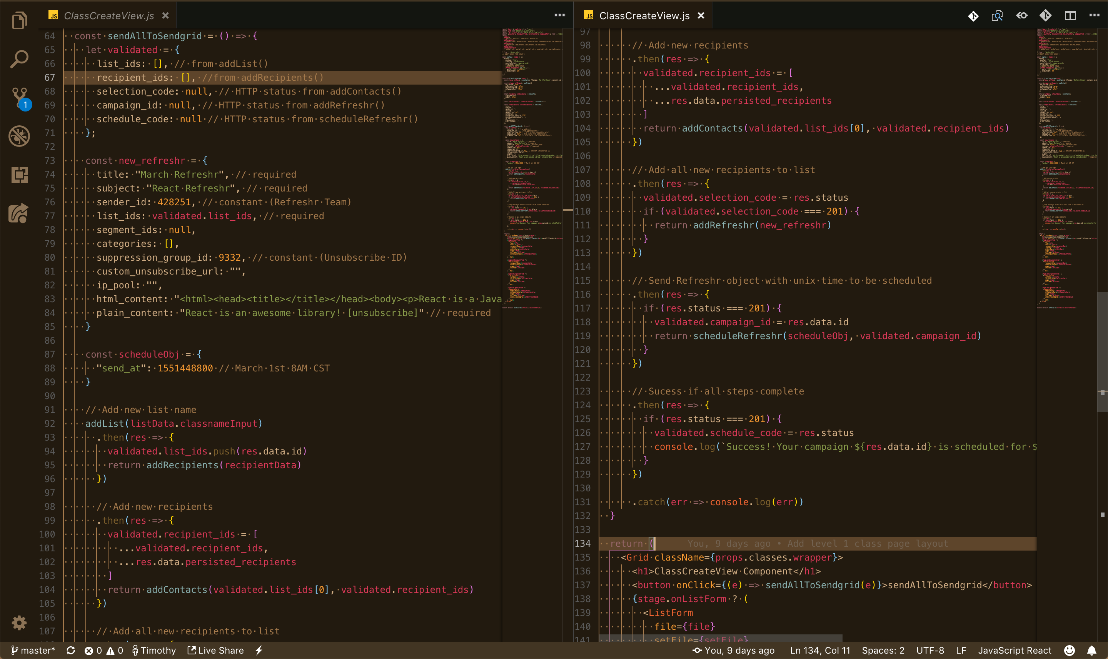Split the right editor
This screenshot has height=659, width=1108.
click(x=1070, y=16)
